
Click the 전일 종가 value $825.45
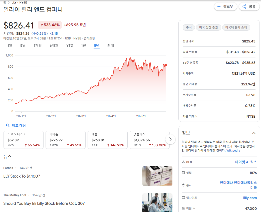coord(248,41)
